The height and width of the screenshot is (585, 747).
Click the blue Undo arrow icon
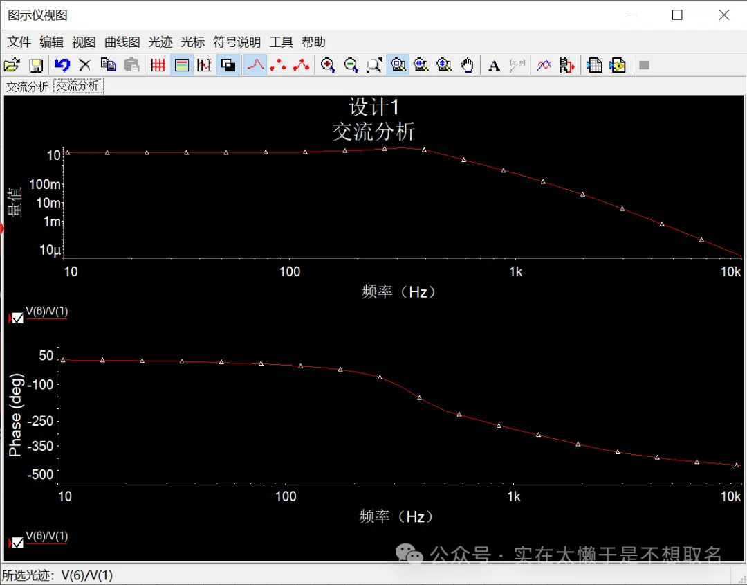point(62,65)
